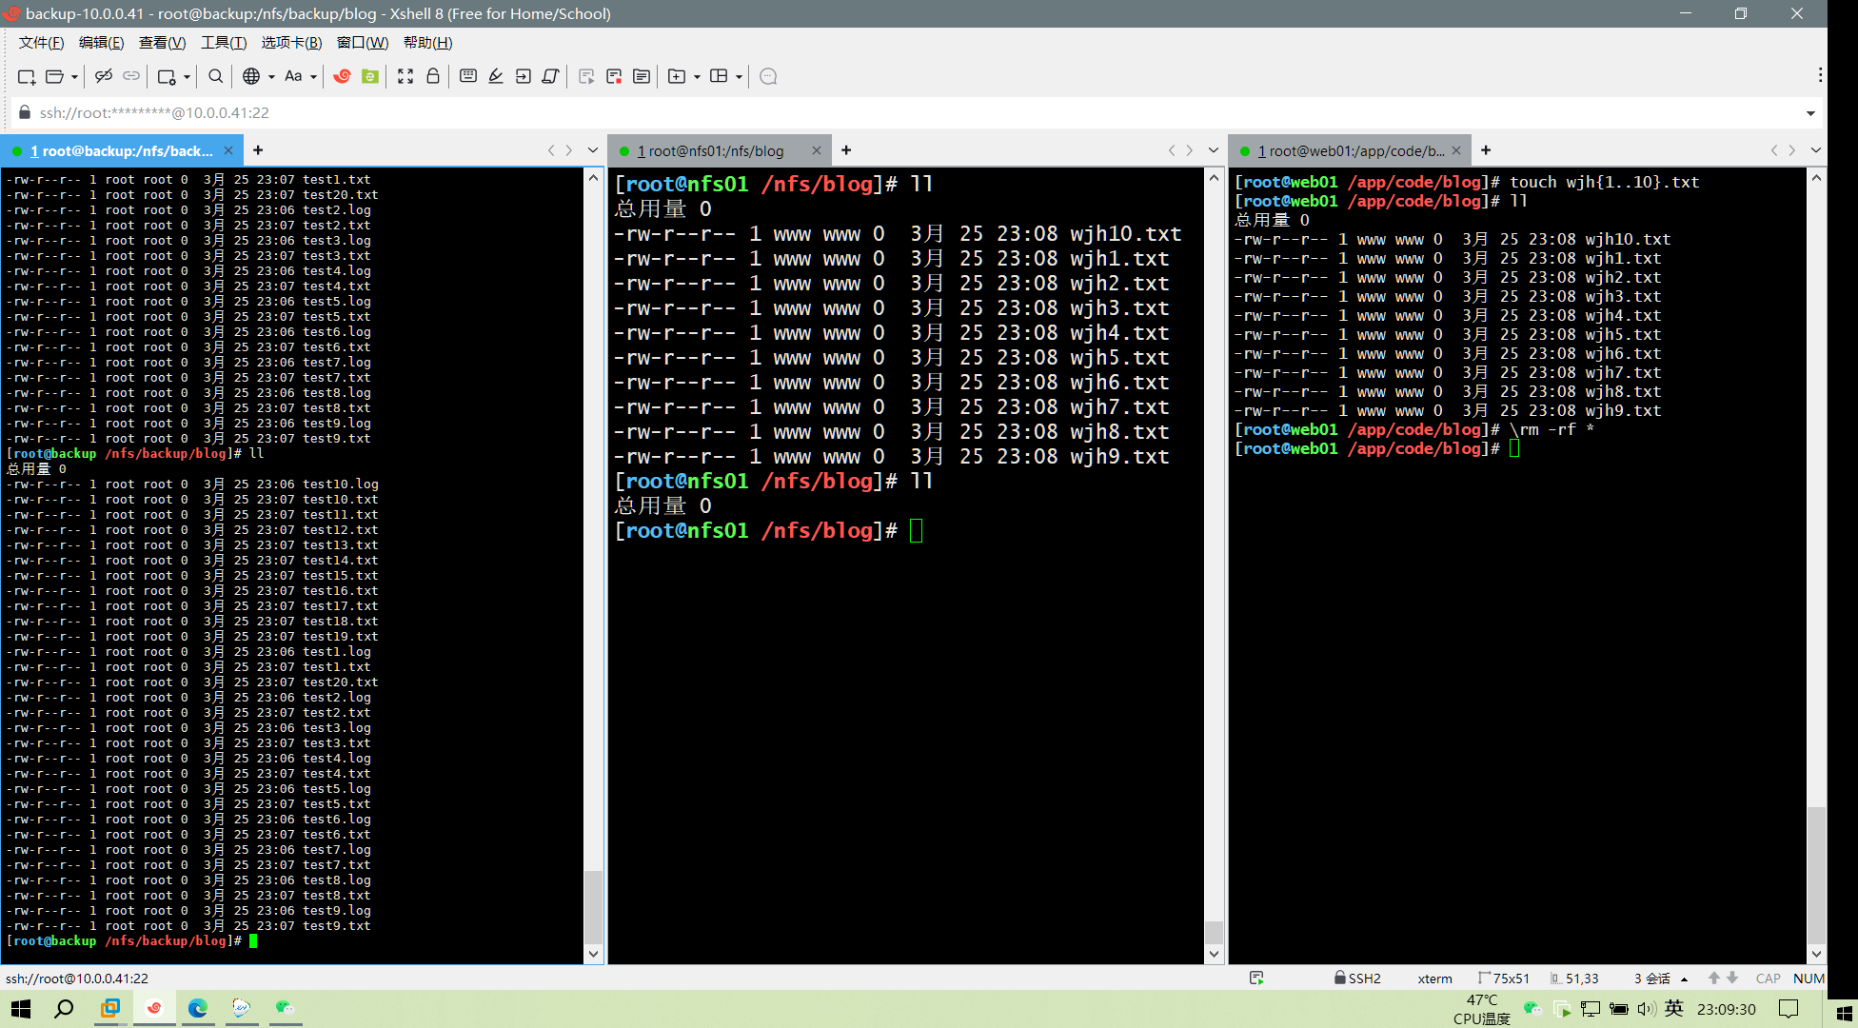Viewport: 1858px width, 1028px height.
Task: Add new tab in web01 pane
Action: pyautogui.click(x=1485, y=150)
